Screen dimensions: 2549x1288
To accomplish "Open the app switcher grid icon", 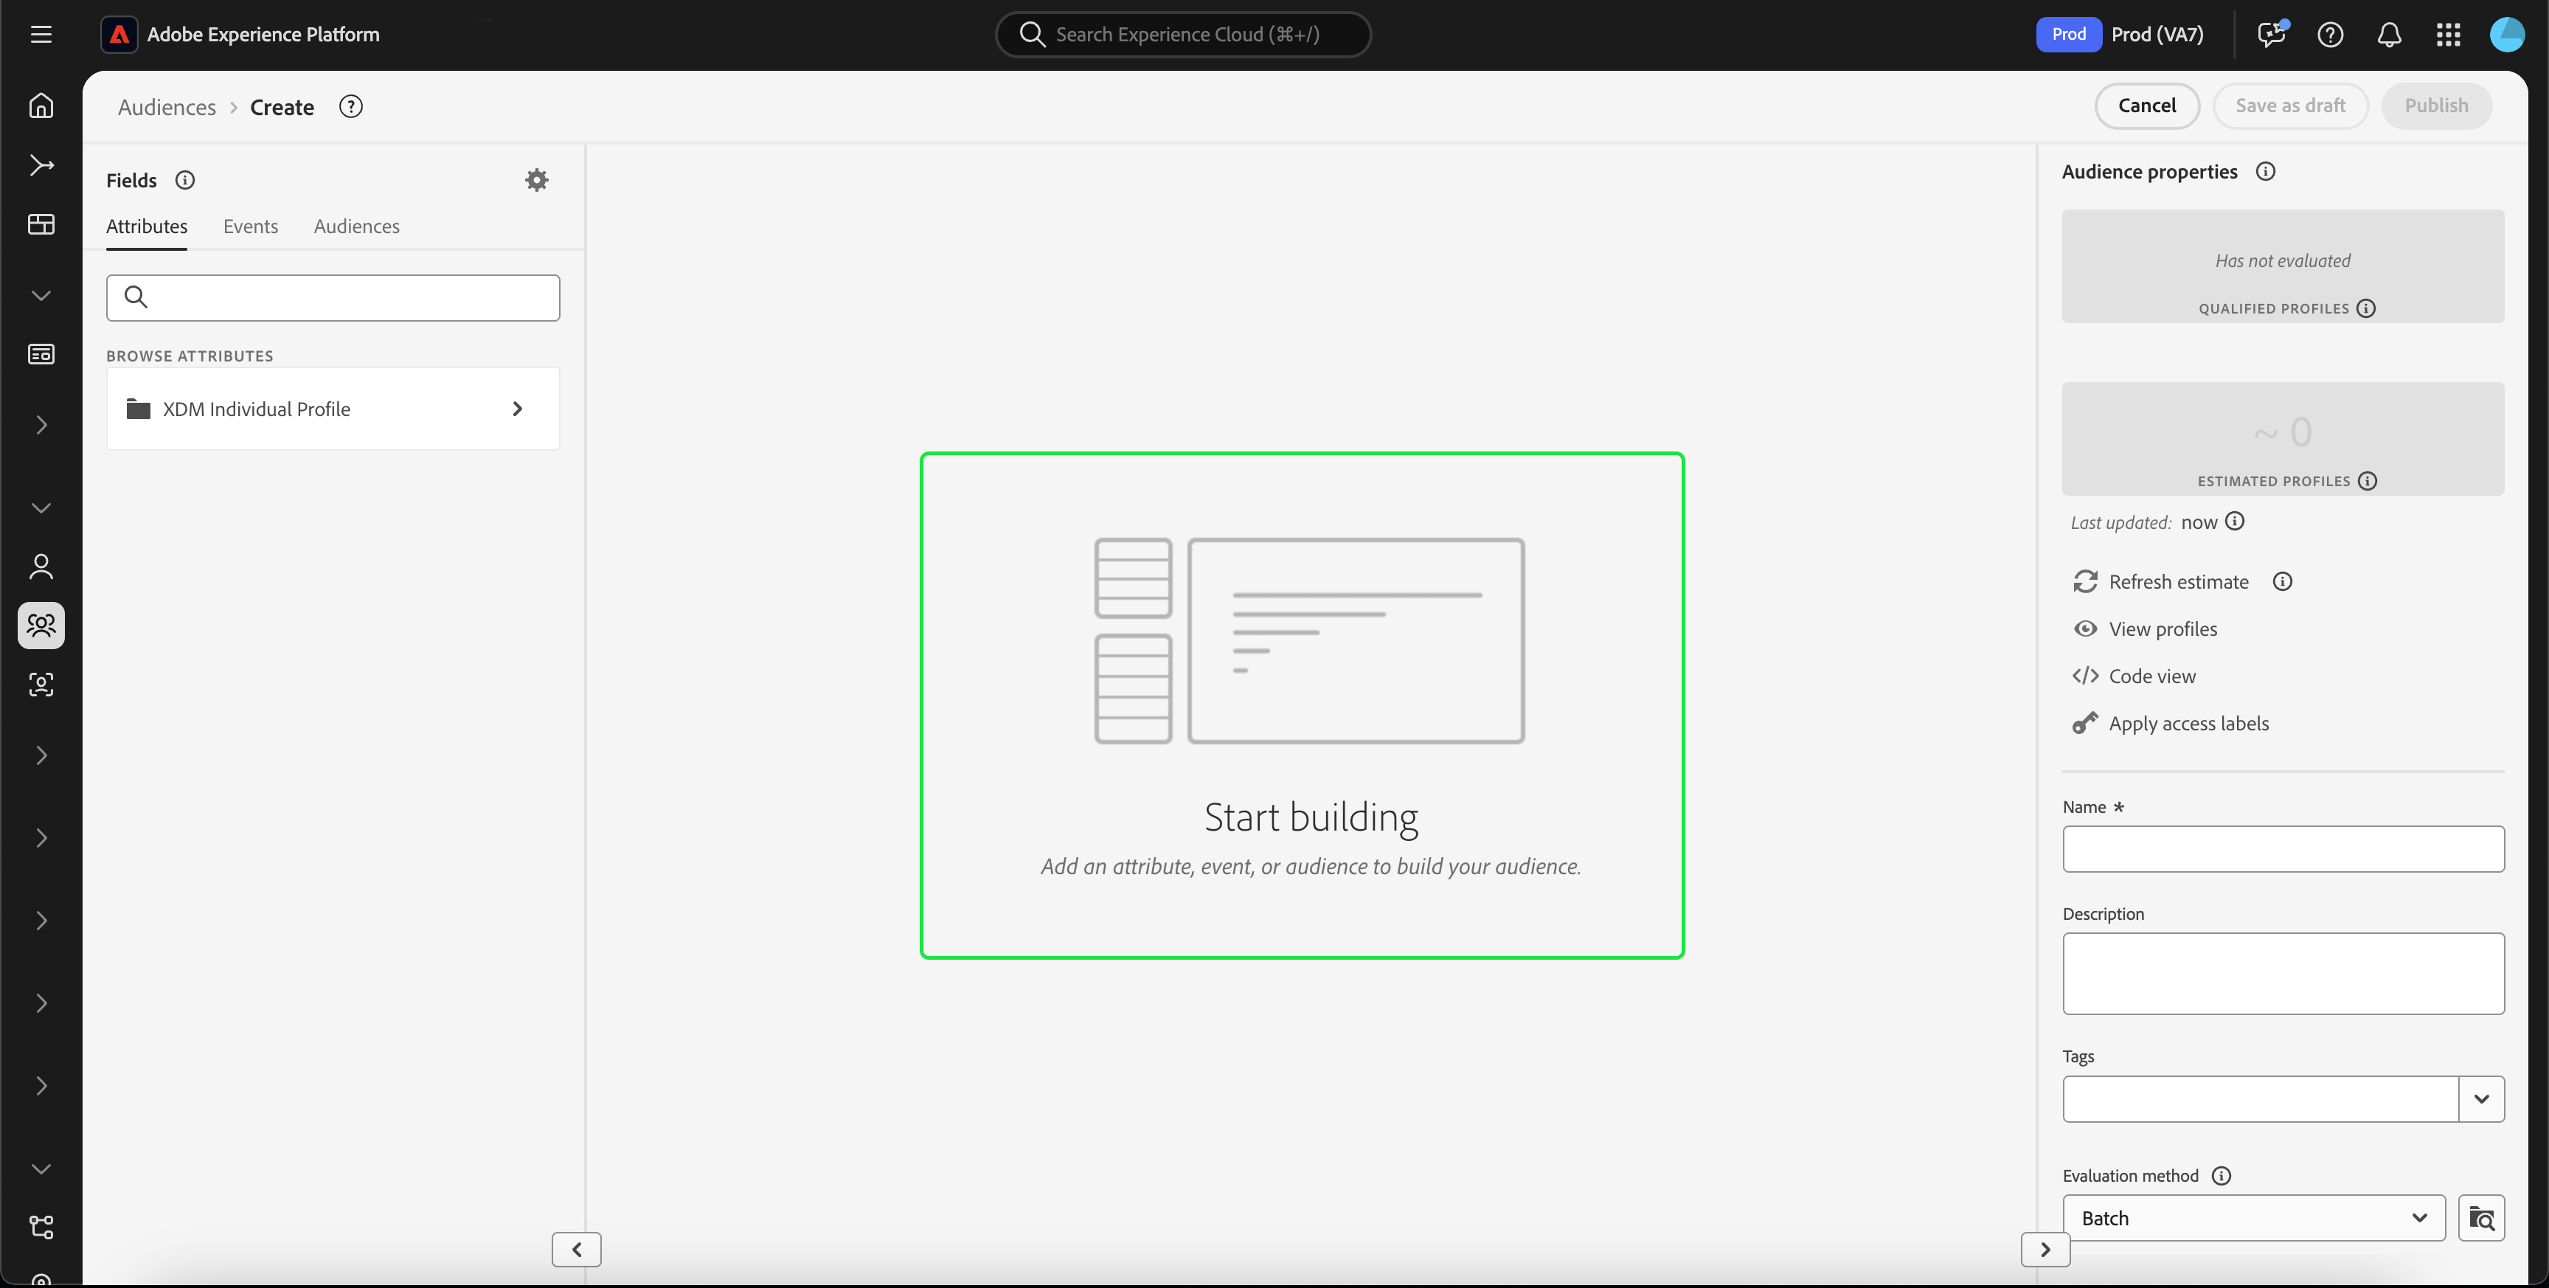I will point(2448,35).
